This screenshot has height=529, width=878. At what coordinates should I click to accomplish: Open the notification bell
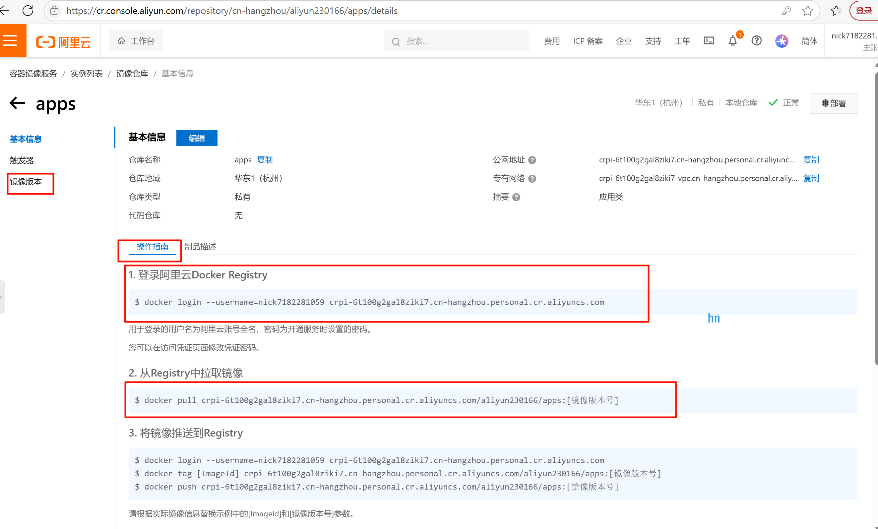tap(733, 41)
